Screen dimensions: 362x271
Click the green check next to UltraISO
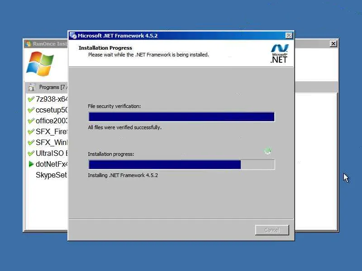[x=31, y=153]
